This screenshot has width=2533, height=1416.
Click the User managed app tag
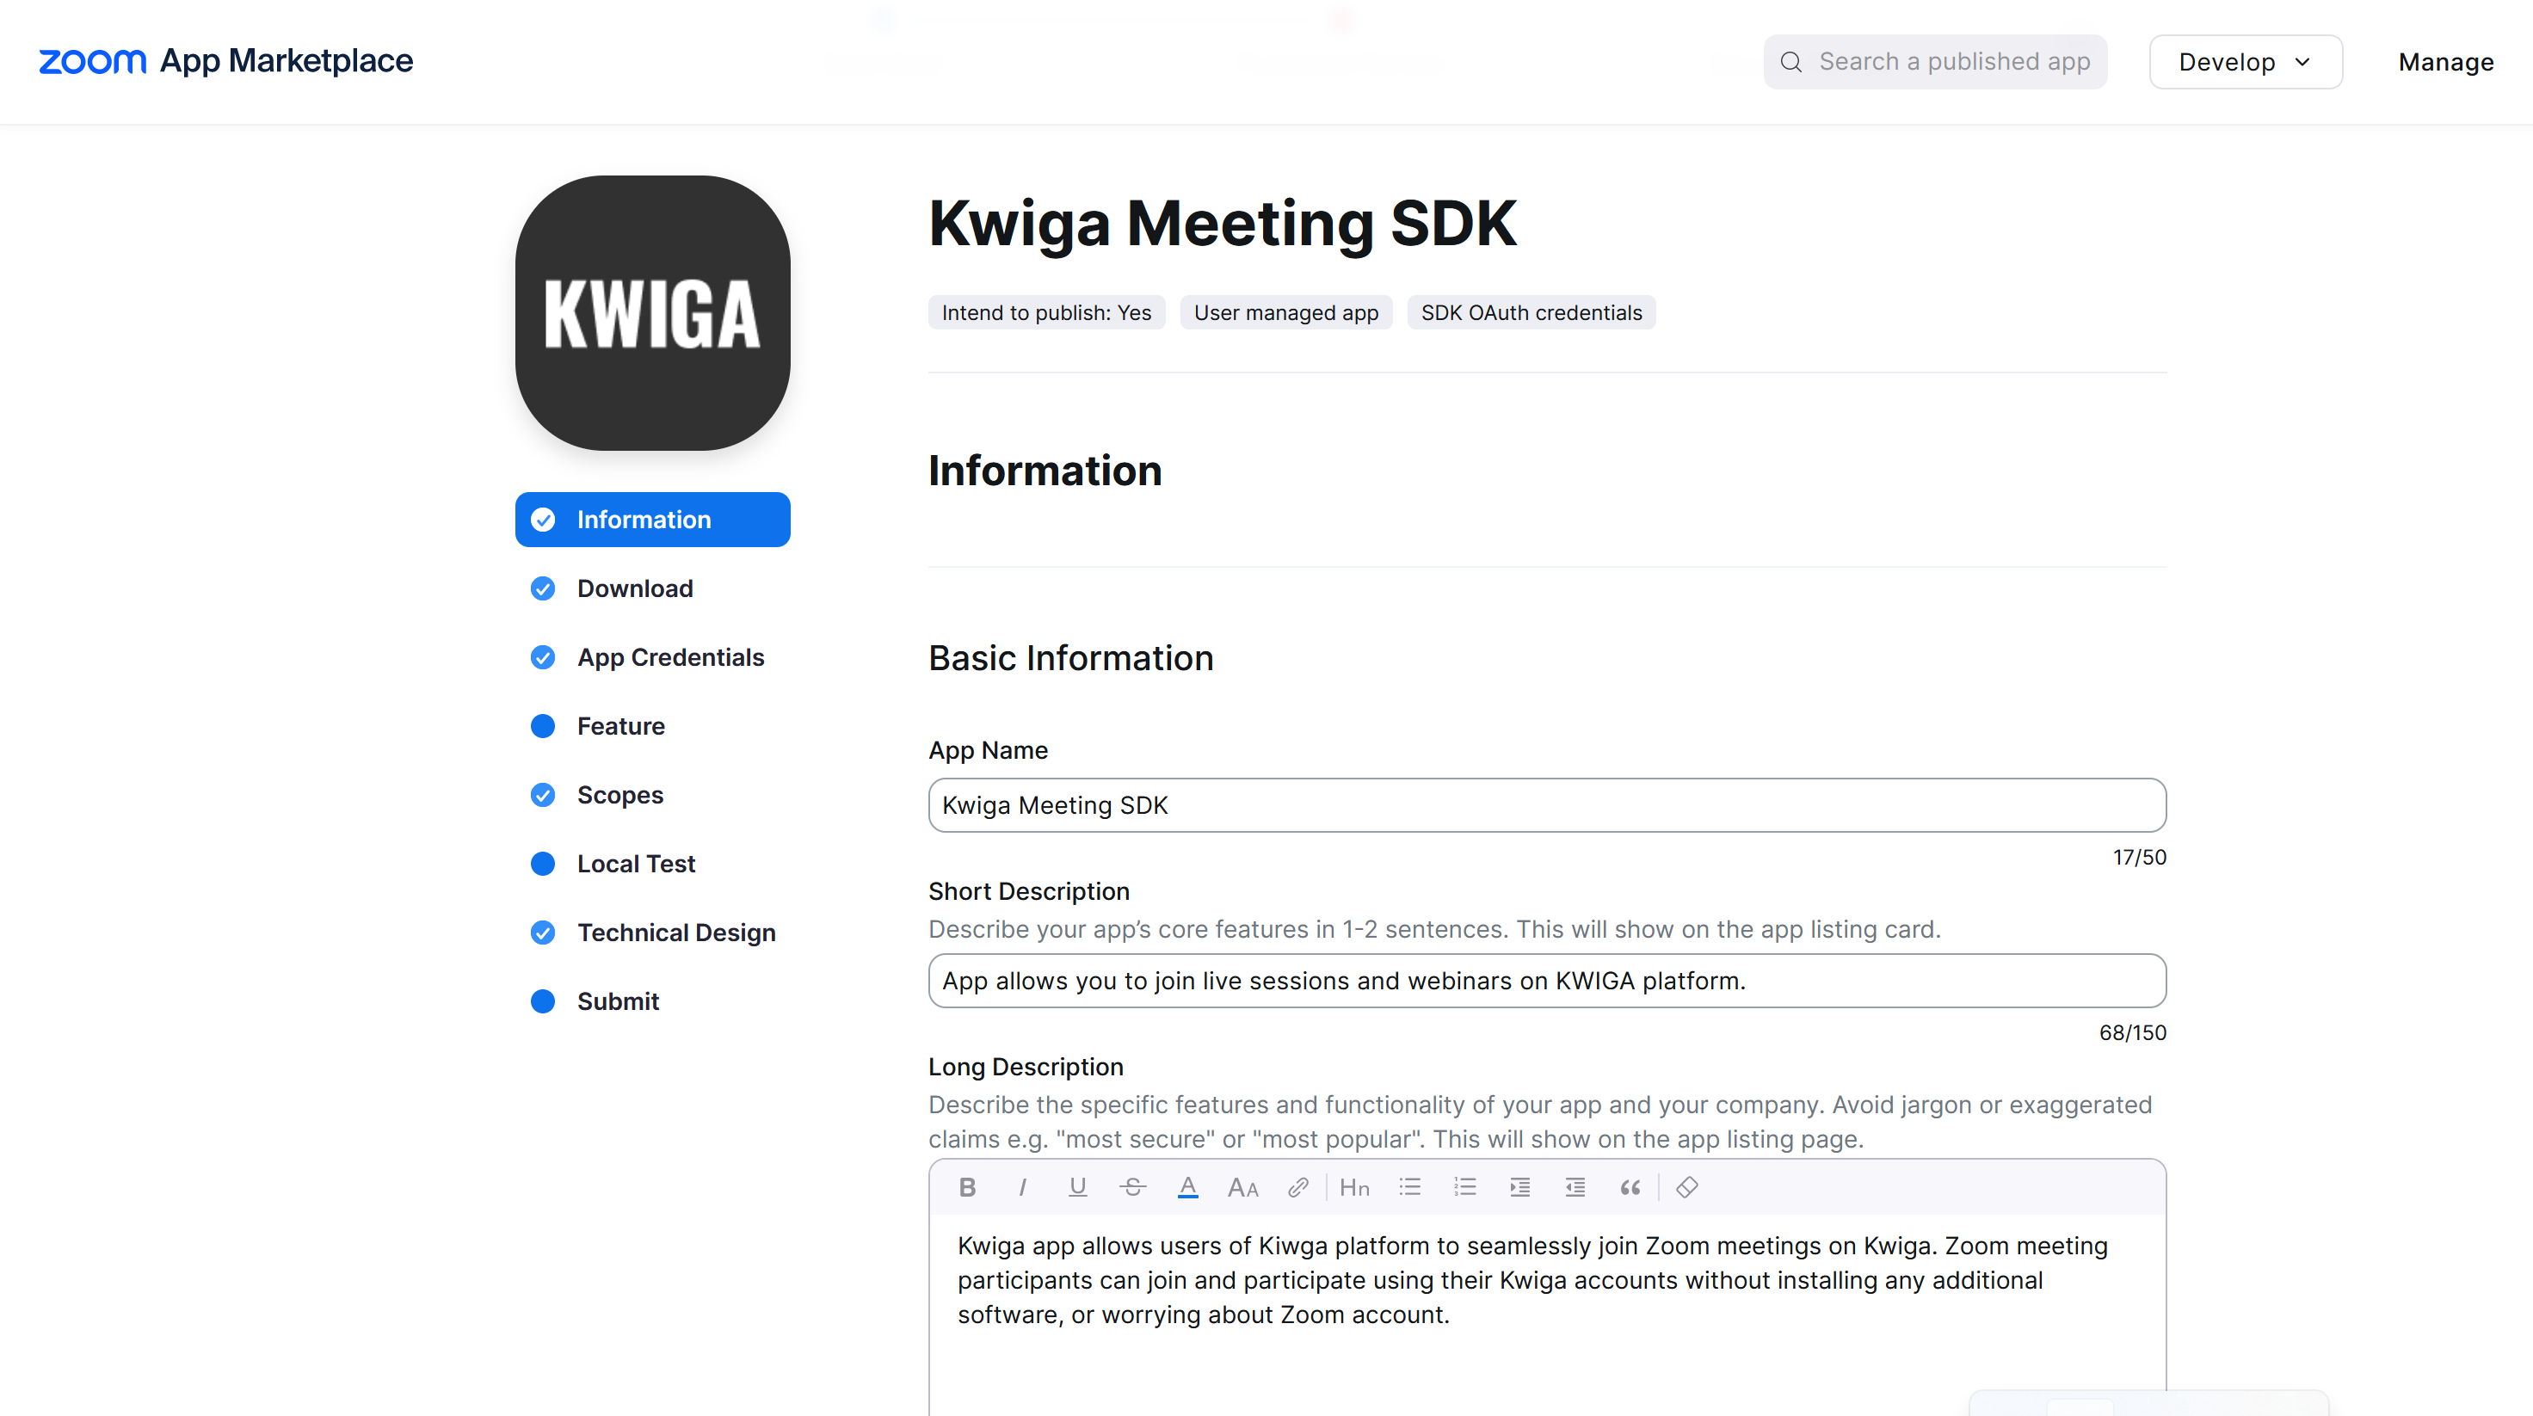point(1286,312)
